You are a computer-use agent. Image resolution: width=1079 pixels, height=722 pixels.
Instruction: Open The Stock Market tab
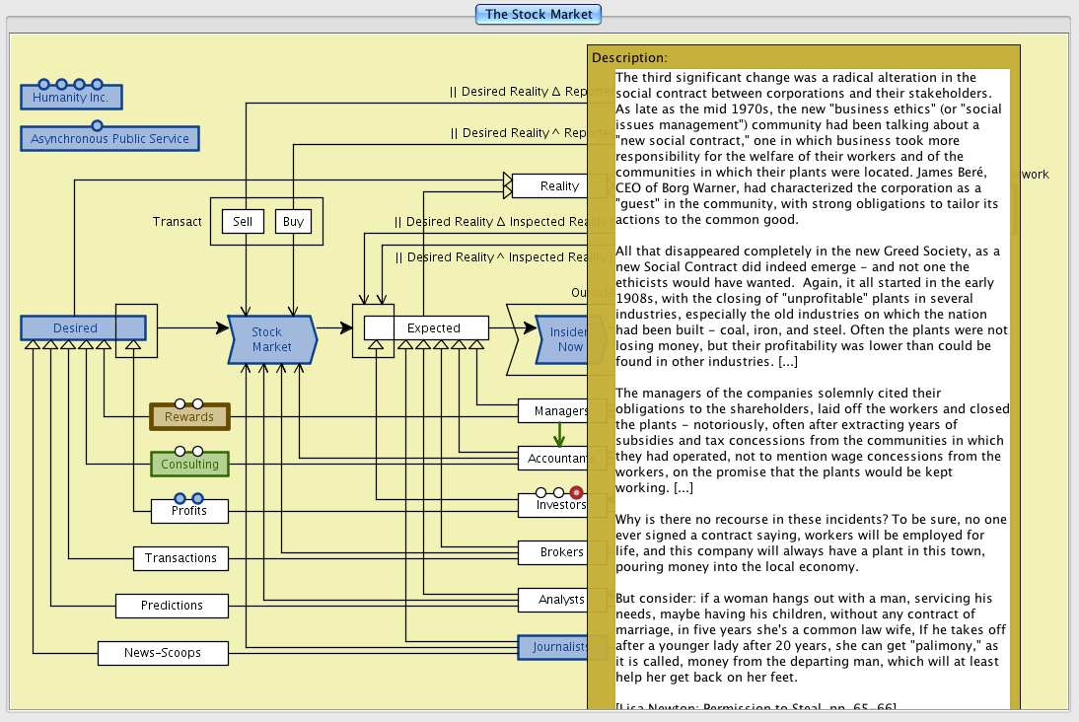[539, 14]
